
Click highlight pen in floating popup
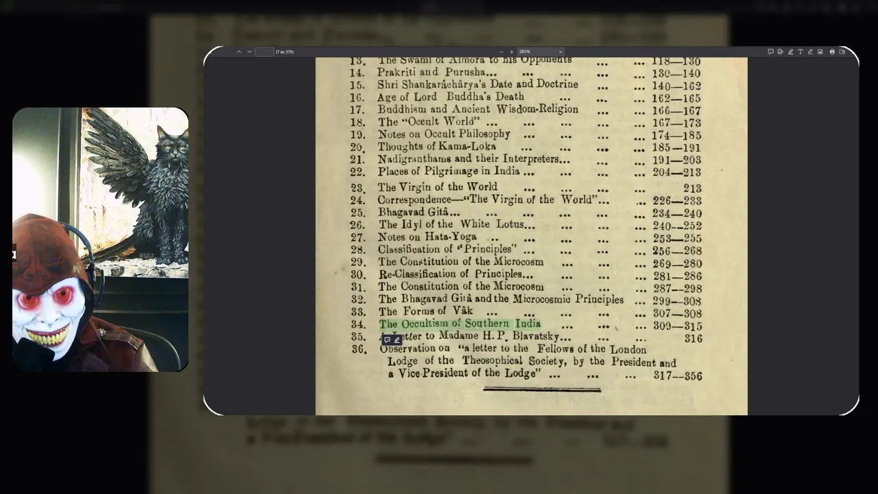coord(396,340)
